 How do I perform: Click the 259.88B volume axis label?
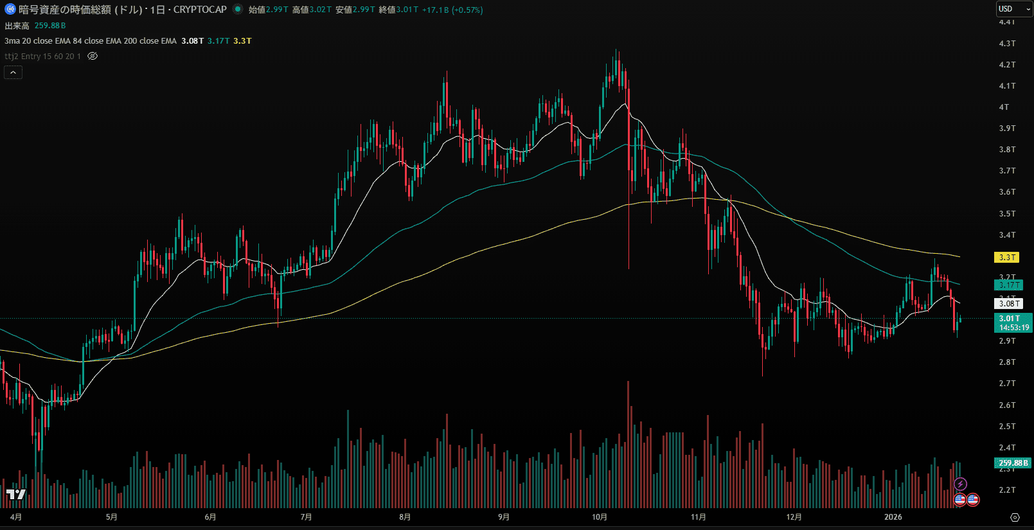coord(1013,463)
